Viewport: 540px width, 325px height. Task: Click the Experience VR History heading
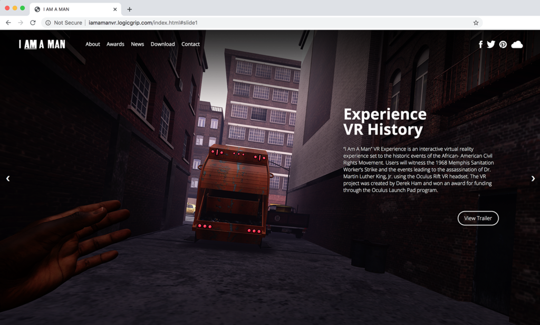(385, 122)
